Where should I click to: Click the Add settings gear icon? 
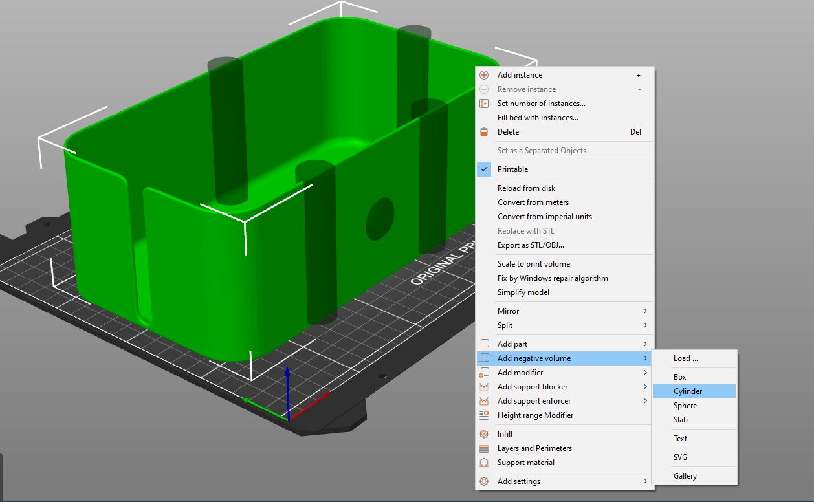(x=484, y=481)
